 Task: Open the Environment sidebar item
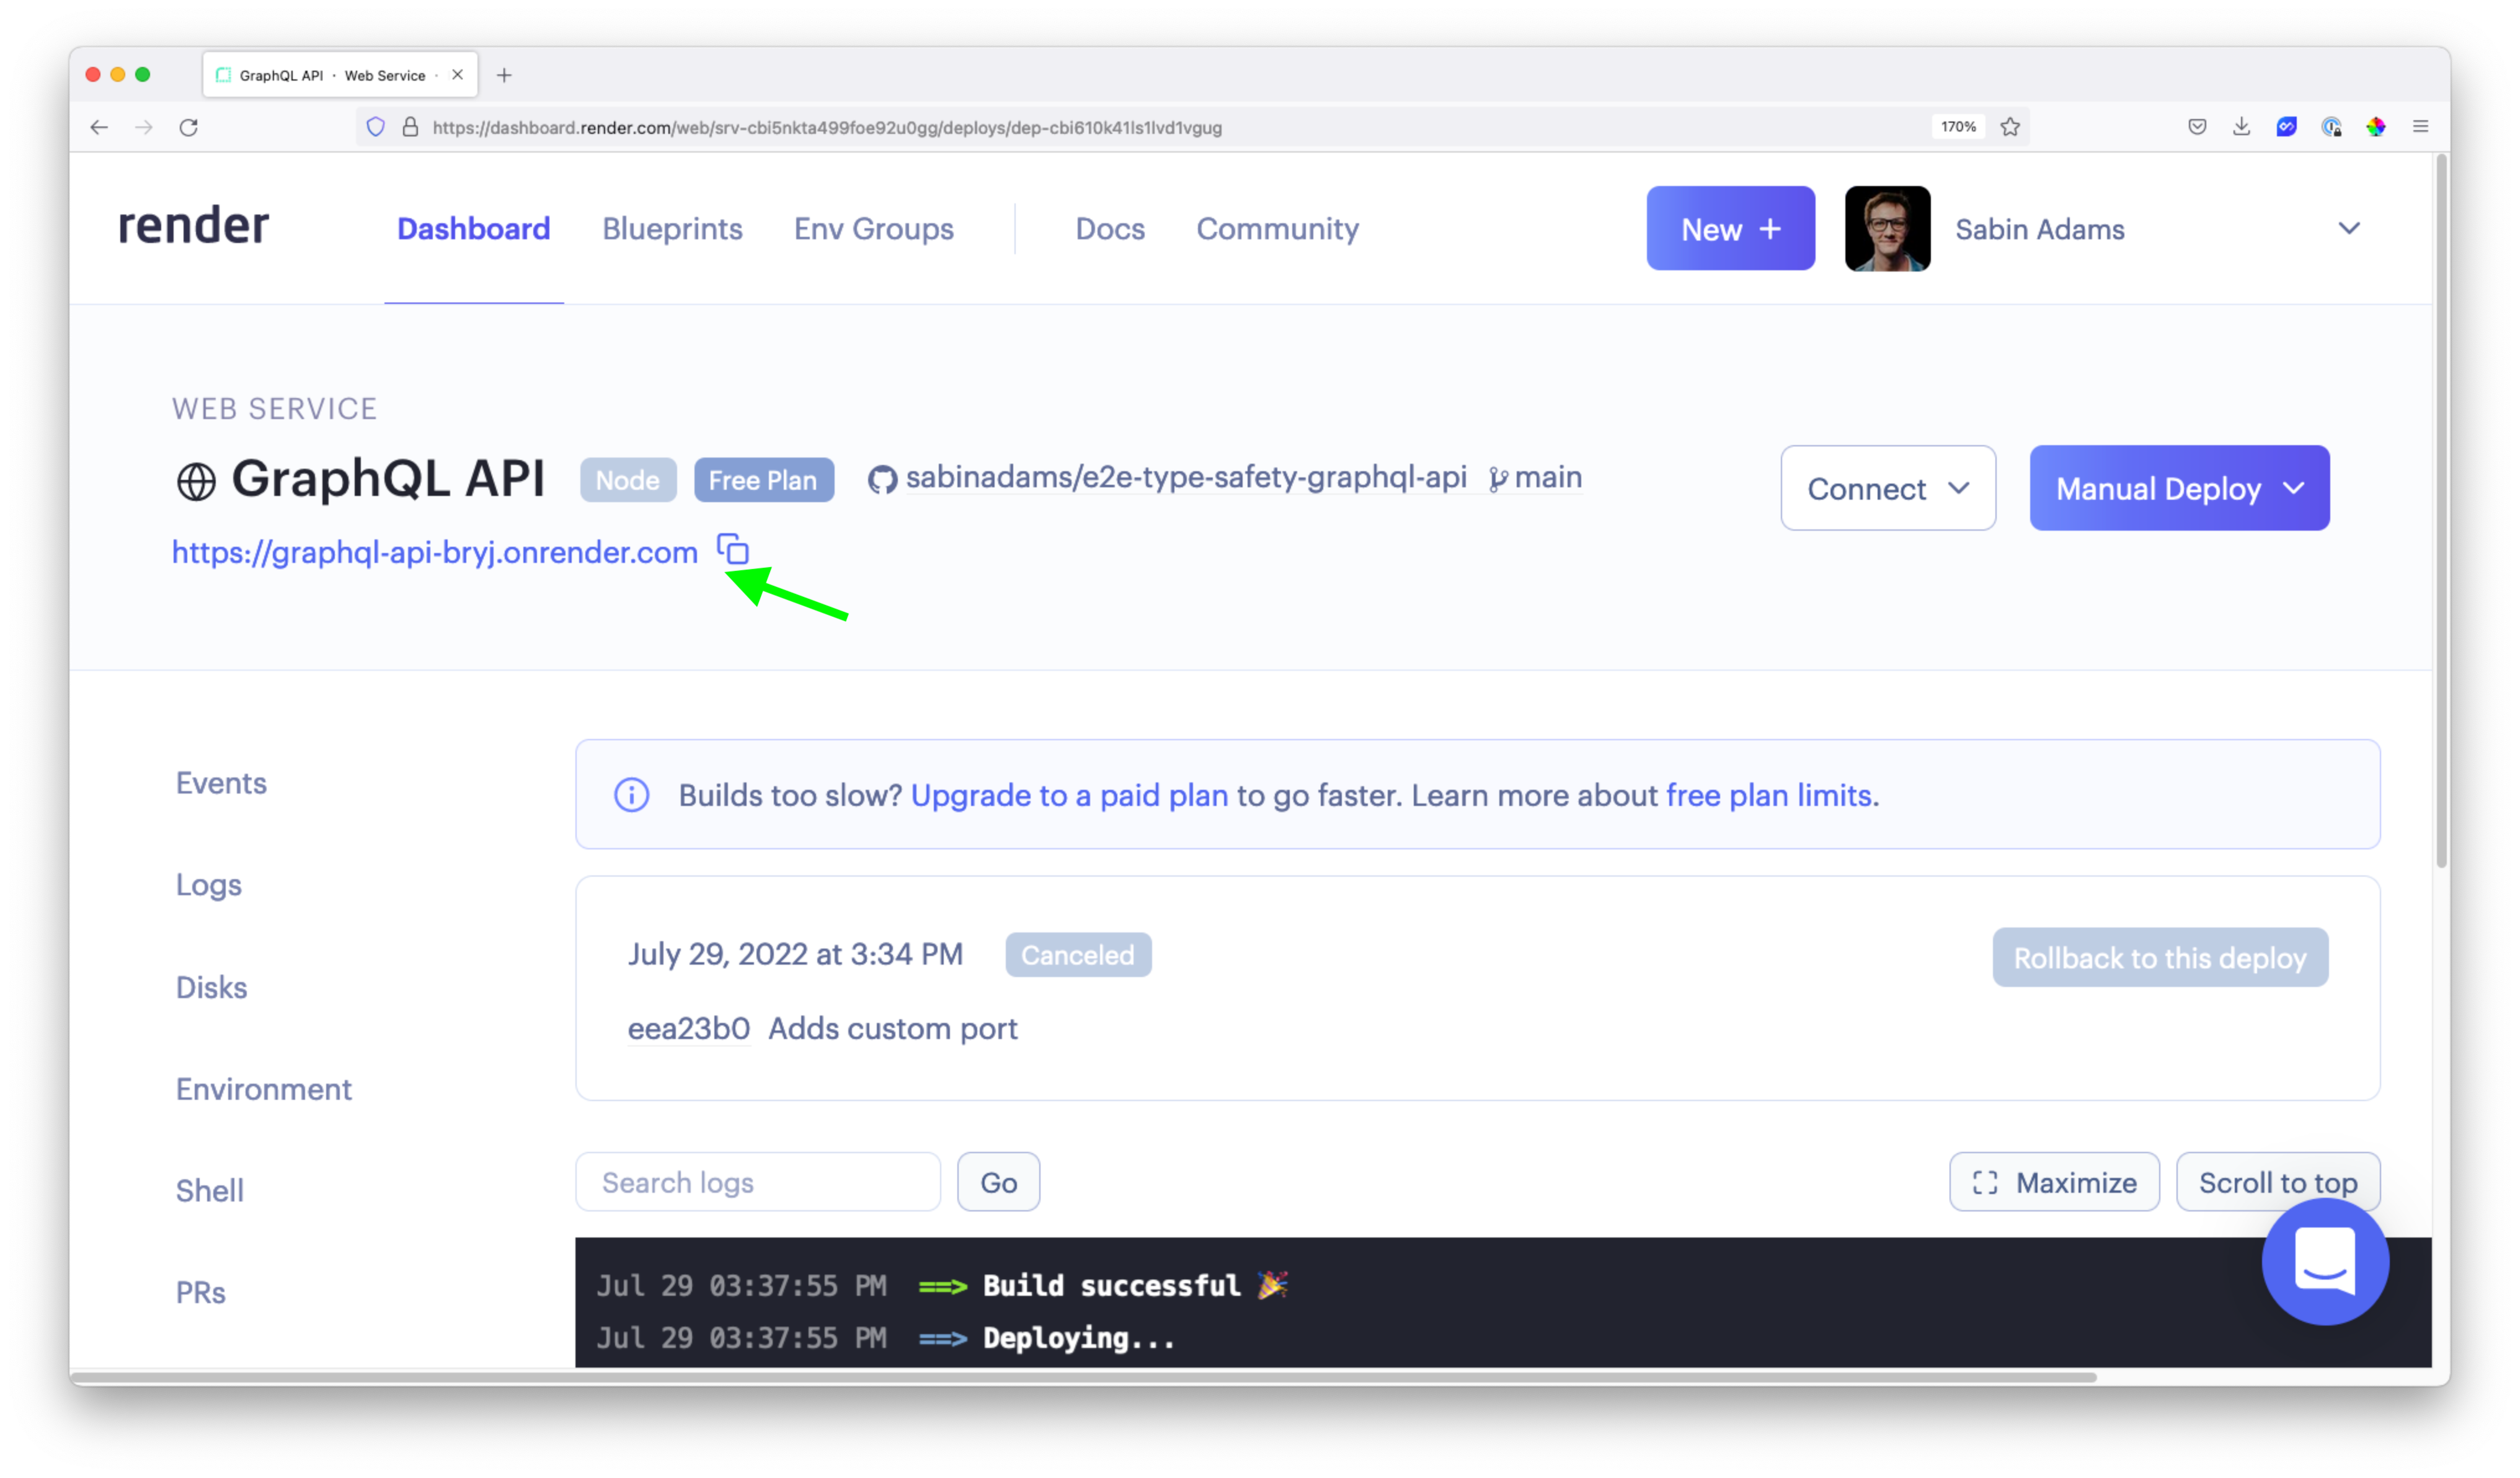[263, 1089]
